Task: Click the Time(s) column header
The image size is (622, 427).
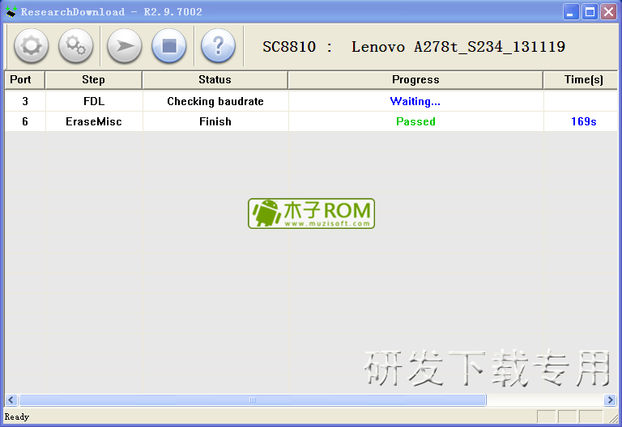Action: tap(581, 80)
